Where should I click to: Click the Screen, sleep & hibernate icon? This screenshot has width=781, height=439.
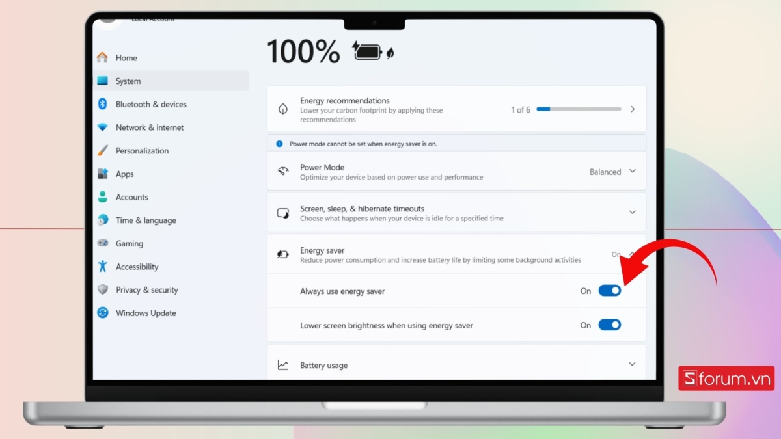(282, 213)
